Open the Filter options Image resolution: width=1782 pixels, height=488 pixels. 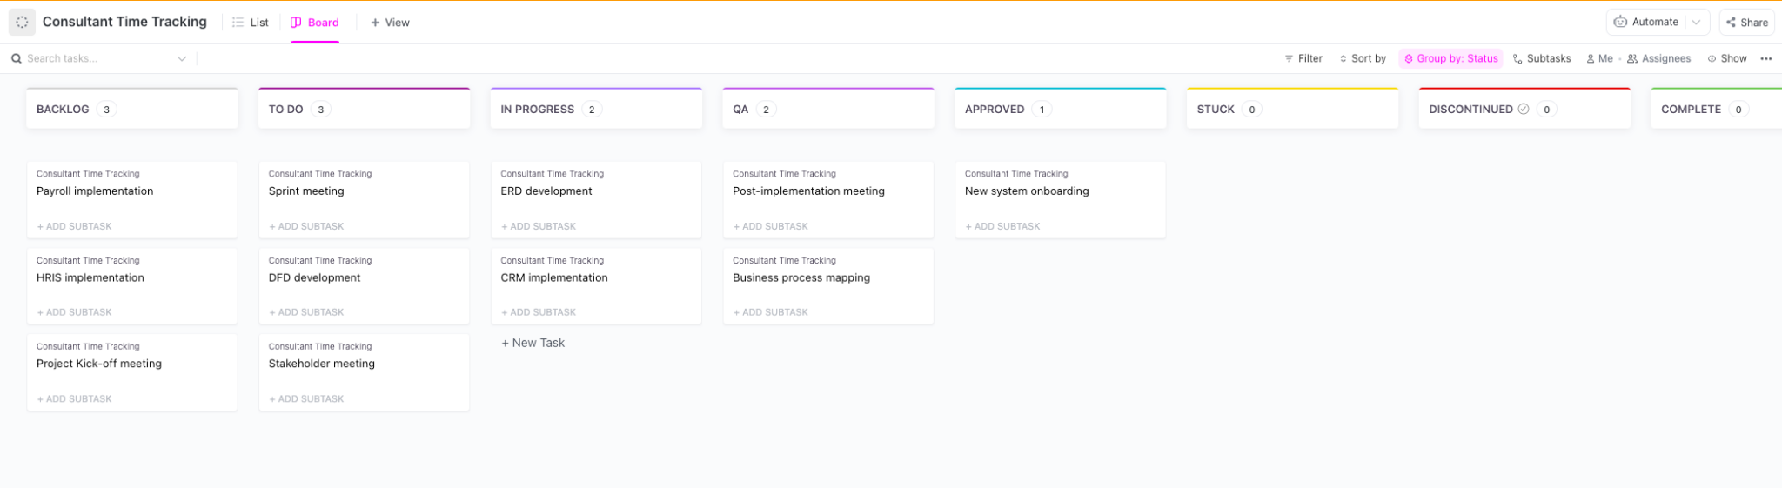click(1303, 59)
